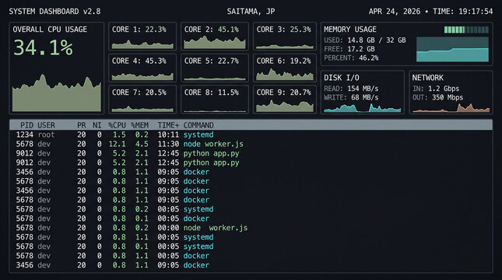This screenshot has height=280, width=502.
Task: Sort by the PID column header
Action: point(26,125)
